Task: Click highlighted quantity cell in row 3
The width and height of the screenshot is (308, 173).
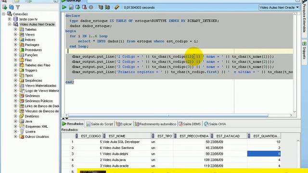Action: (264, 154)
